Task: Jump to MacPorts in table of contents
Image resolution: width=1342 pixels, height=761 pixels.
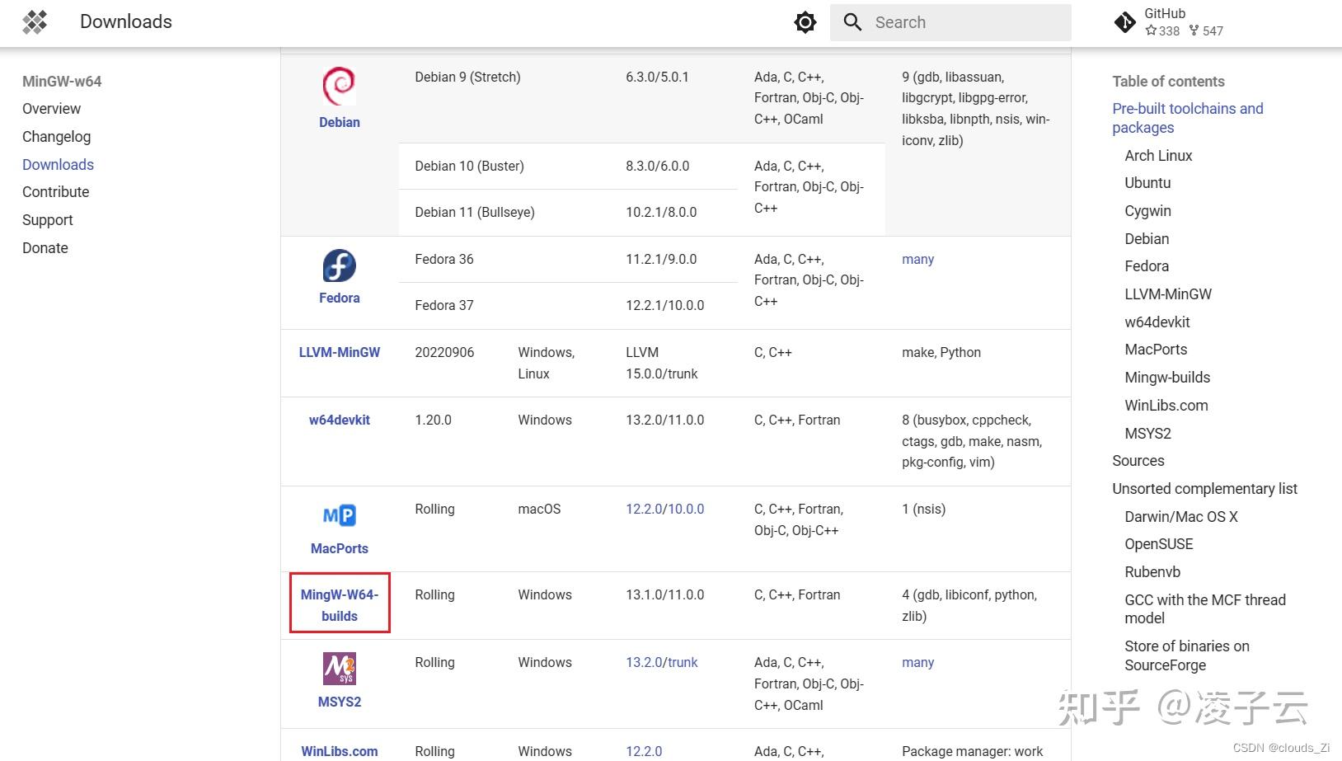Action: pyautogui.click(x=1156, y=350)
